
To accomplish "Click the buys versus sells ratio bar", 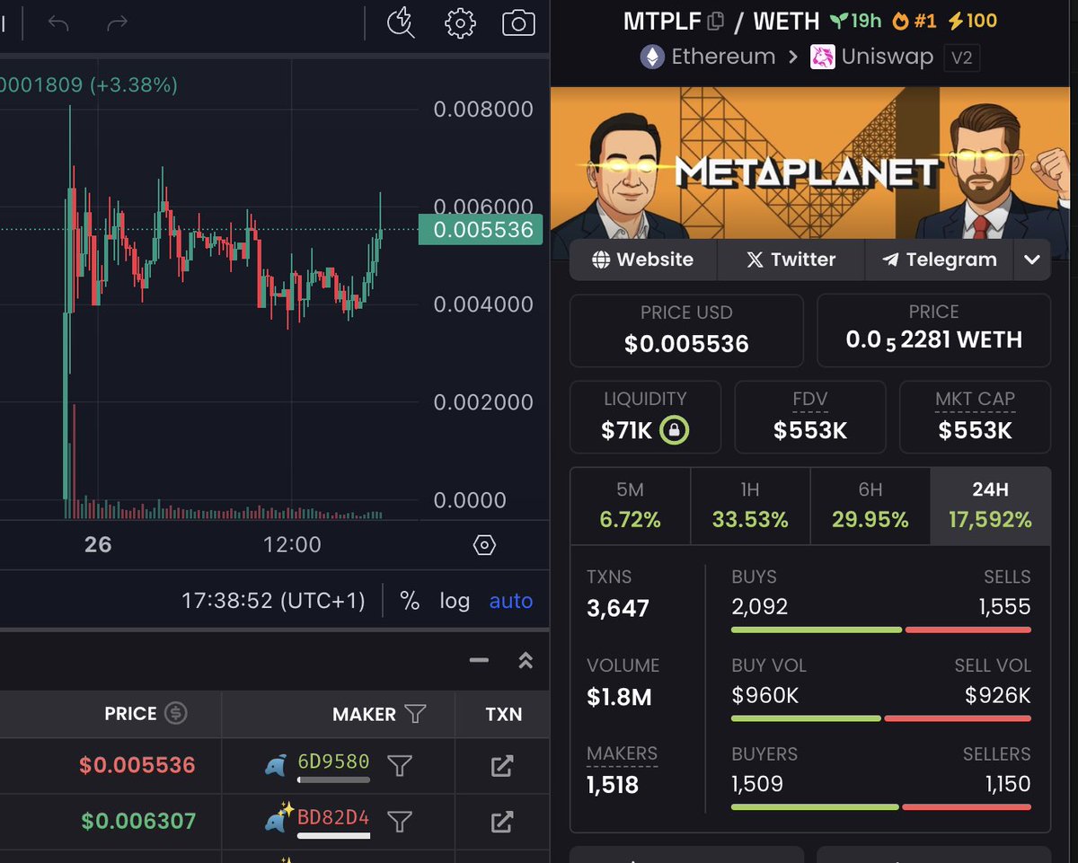I will click(881, 630).
